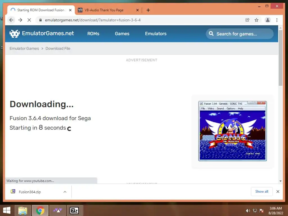The width and height of the screenshot is (288, 216).
Task: Follow the Emulator Games breadcrumb link
Action: (x=24, y=48)
